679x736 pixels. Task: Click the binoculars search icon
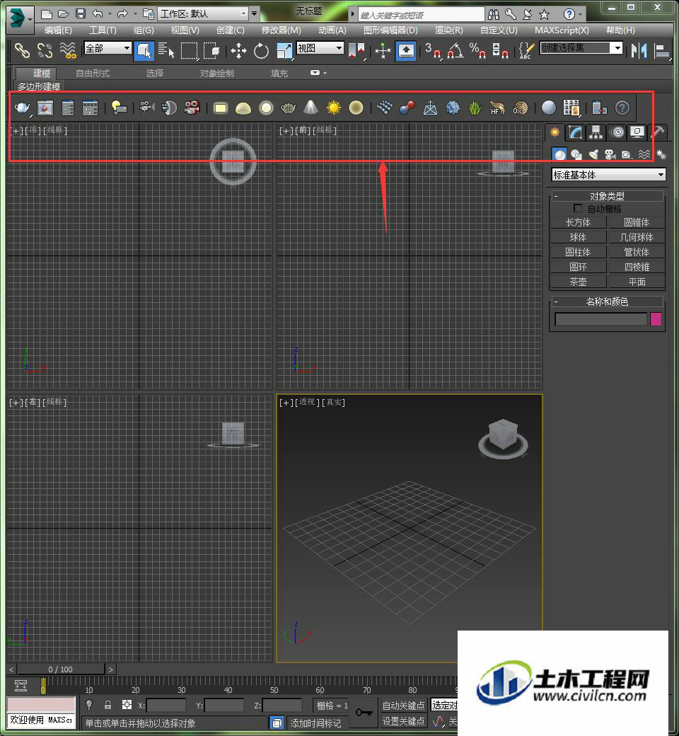point(493,15)
